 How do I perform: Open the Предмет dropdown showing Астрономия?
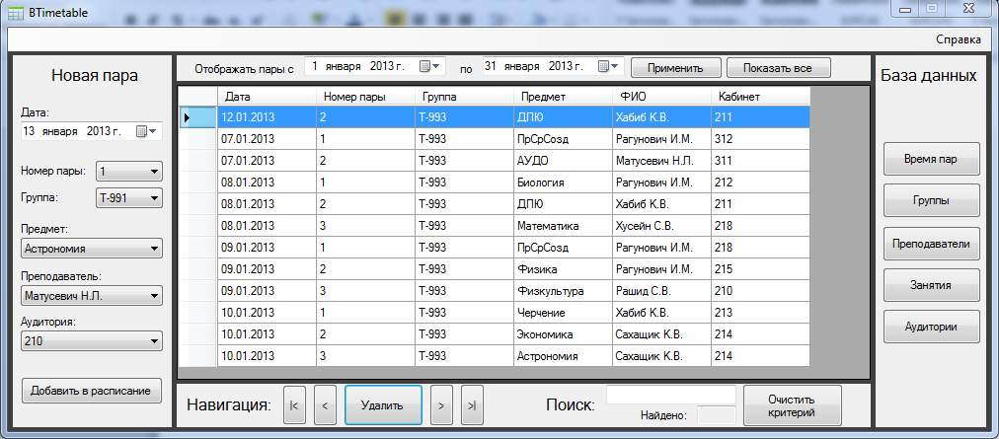click(92, 249)
